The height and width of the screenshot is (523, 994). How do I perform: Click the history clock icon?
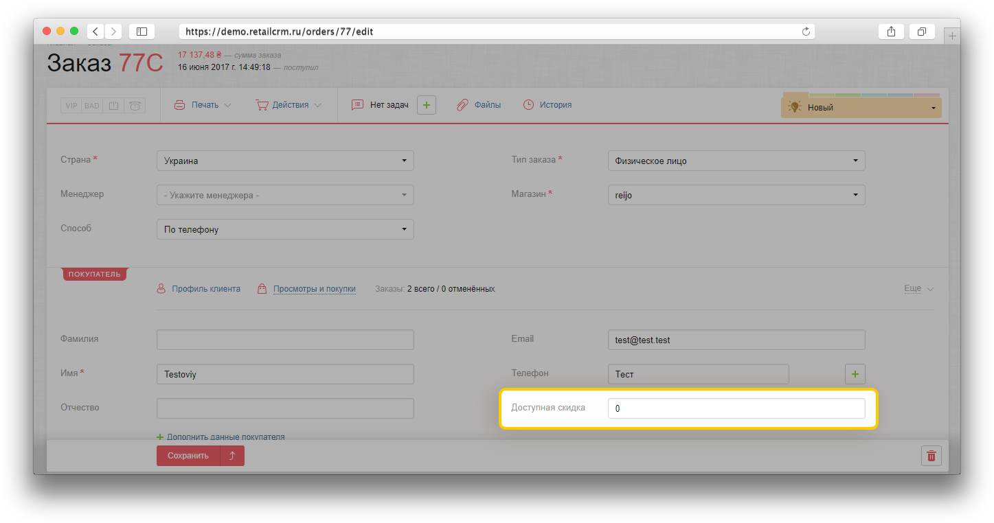click(528, 105)
